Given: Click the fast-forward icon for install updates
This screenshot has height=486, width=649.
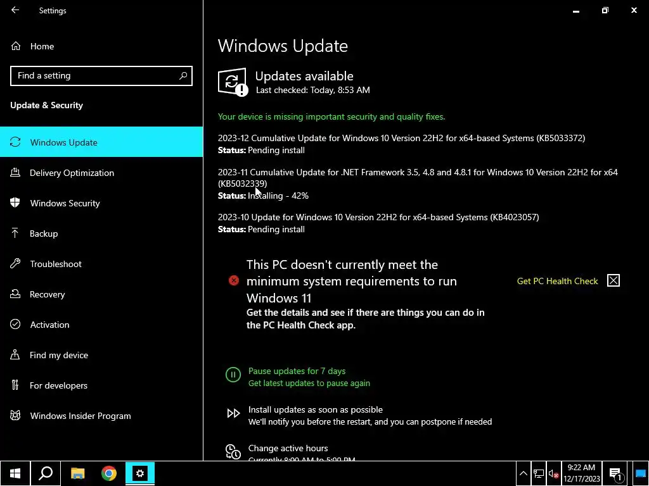Looking at the screenshot, I should (233, 413).
